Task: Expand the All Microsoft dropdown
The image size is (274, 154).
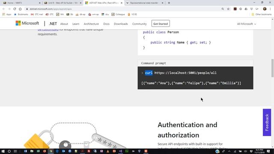Action: (247, 24)
